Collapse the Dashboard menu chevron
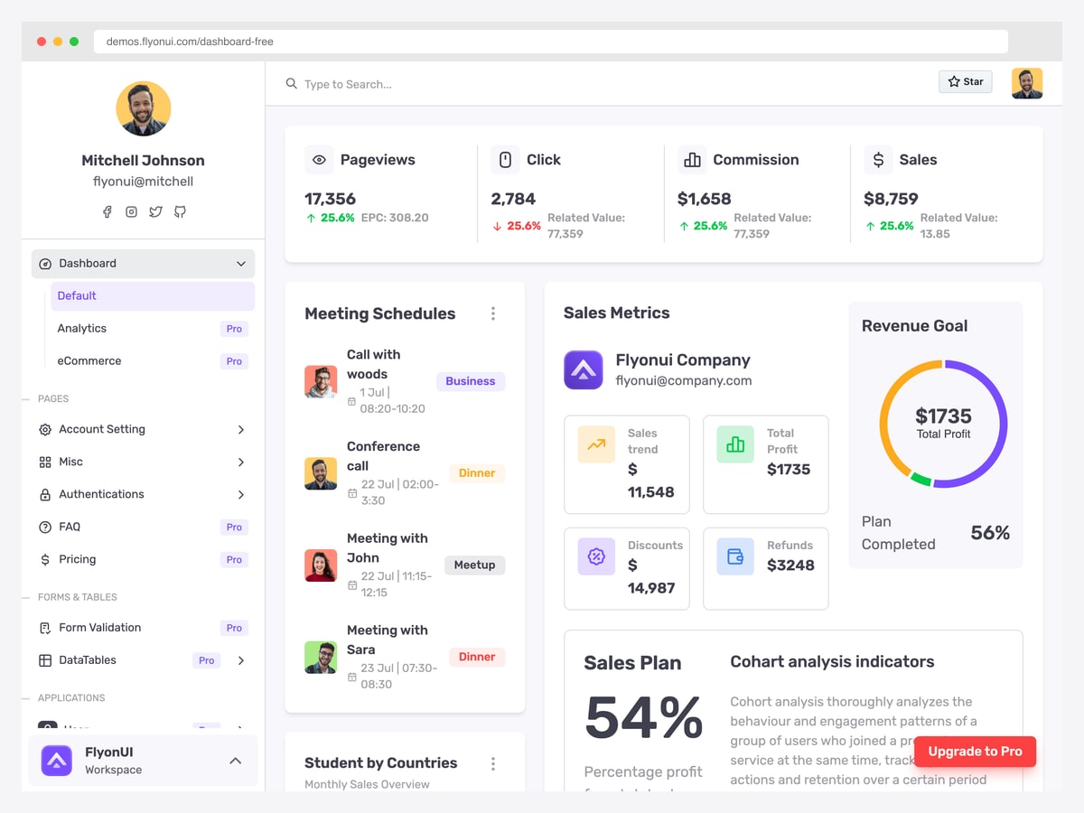 [241, 264]
